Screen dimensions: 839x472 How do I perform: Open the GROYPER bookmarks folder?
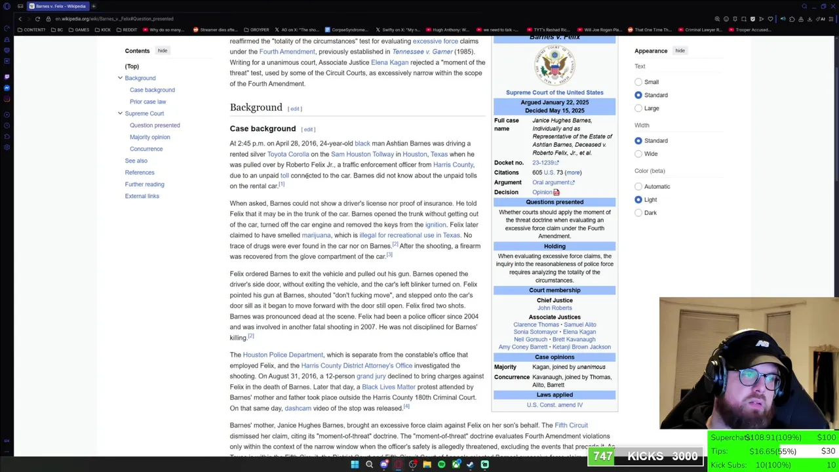tap(256, 29)
